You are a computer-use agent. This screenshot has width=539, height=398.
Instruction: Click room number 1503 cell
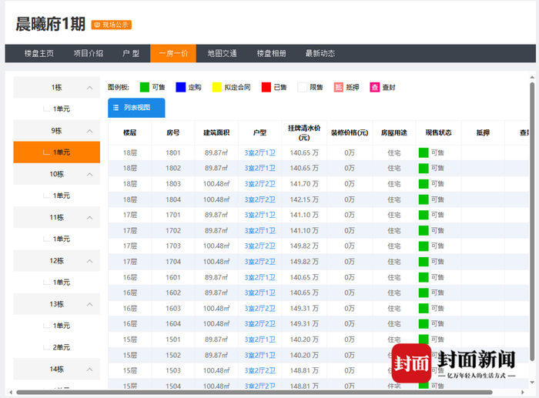coord(173,370)
